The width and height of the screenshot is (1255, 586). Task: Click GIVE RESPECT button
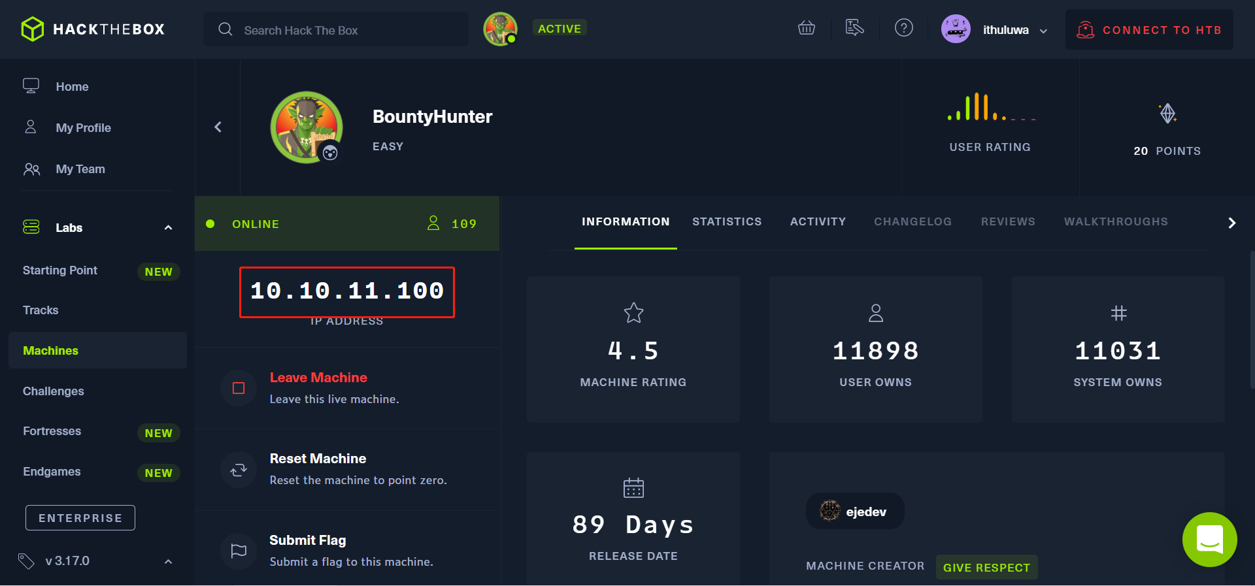(x=986, y=568)
